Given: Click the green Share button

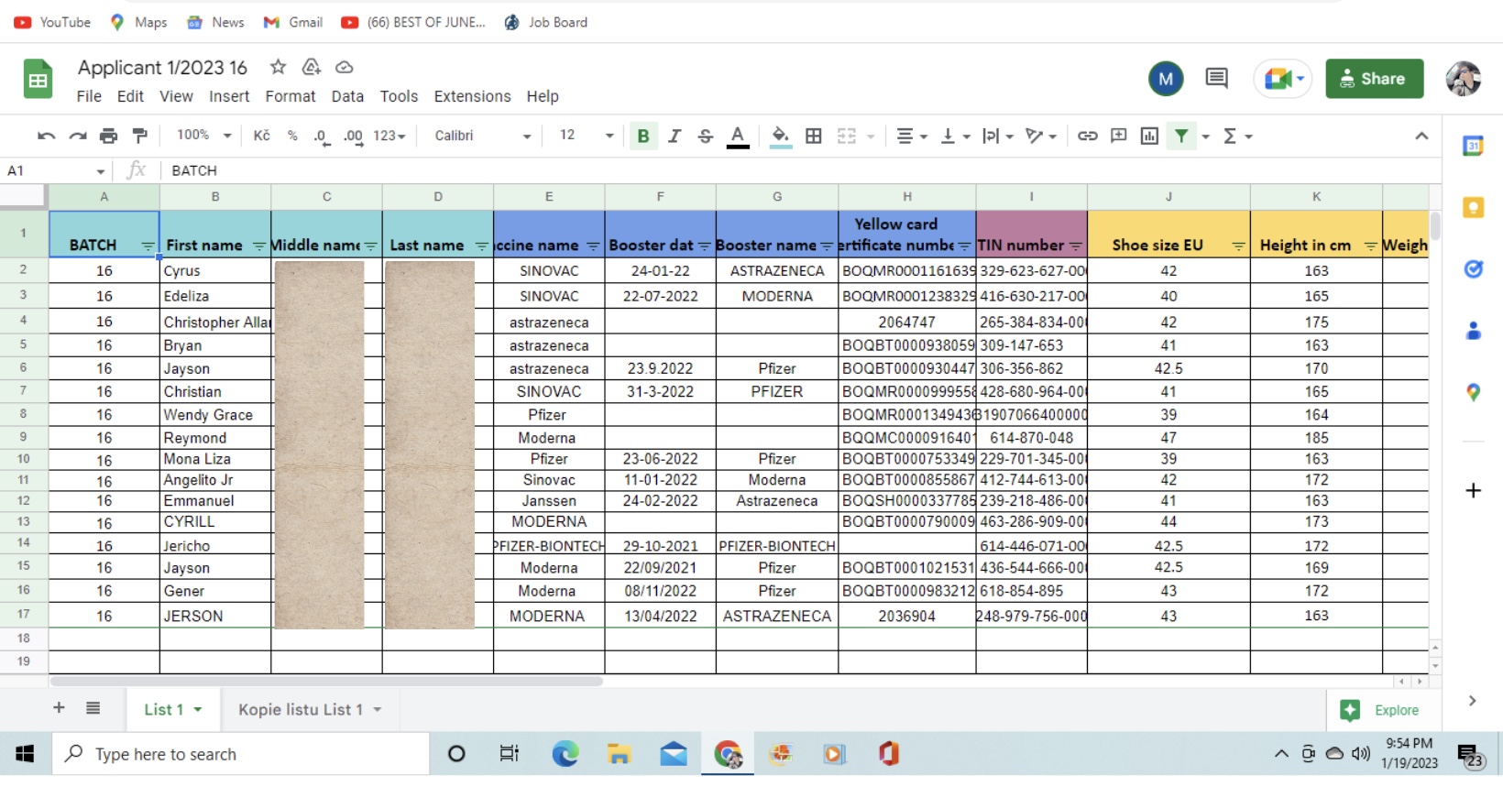Looking at the screenshot, I should [1374, 79].
